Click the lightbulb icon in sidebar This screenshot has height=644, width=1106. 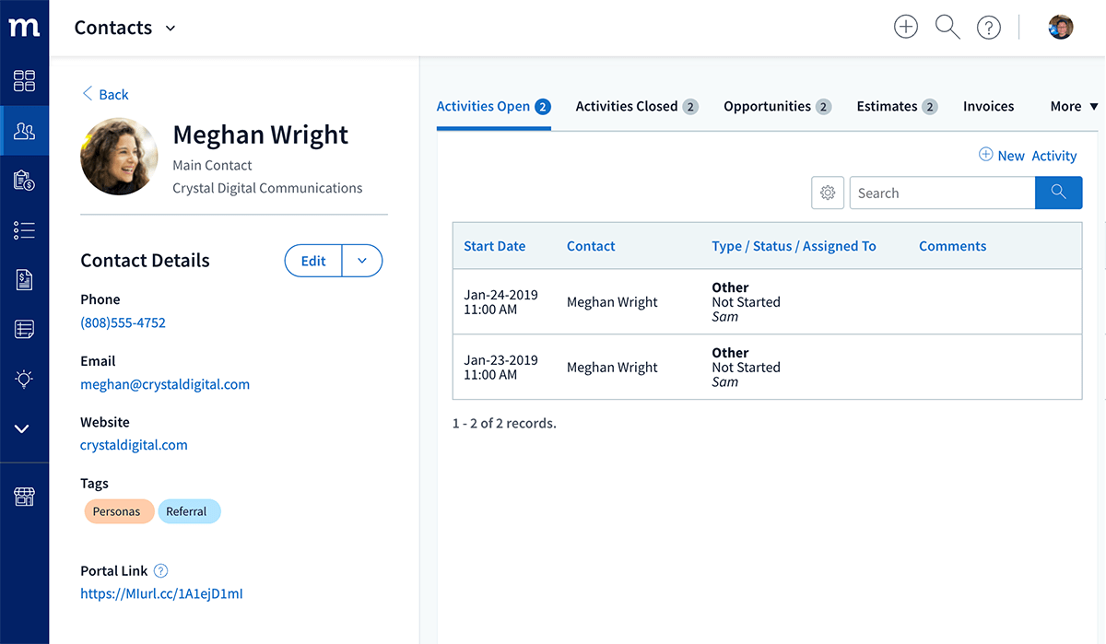(x=24, y=379)
